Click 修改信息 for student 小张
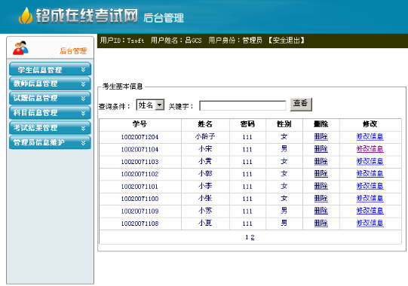The width and height of the screenshot is (408, 286). 370,198
